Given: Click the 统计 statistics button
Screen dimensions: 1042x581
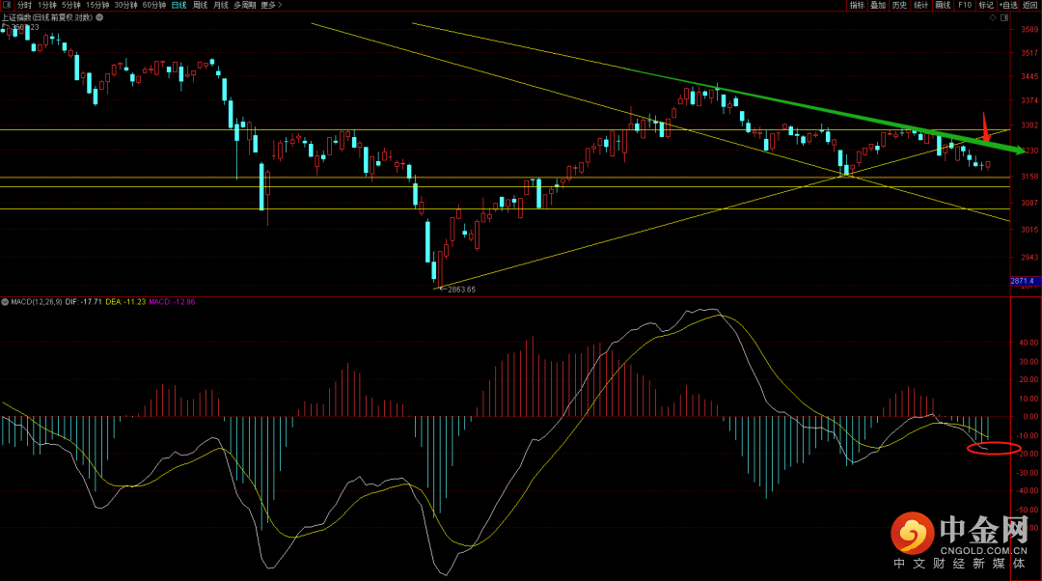Looking at the screenshot, I should (x=921, y=5).
